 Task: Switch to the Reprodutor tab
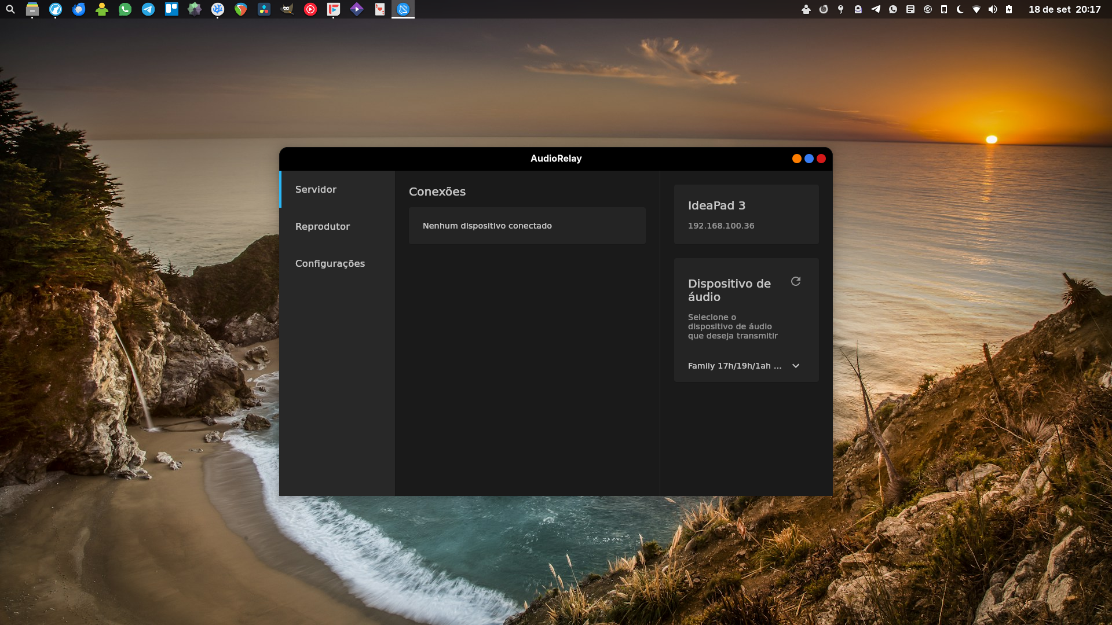point(323,226)
